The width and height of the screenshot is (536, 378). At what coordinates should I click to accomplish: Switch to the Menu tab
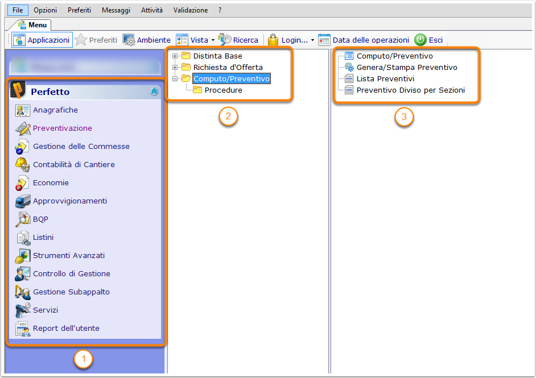tap(32, 25)
